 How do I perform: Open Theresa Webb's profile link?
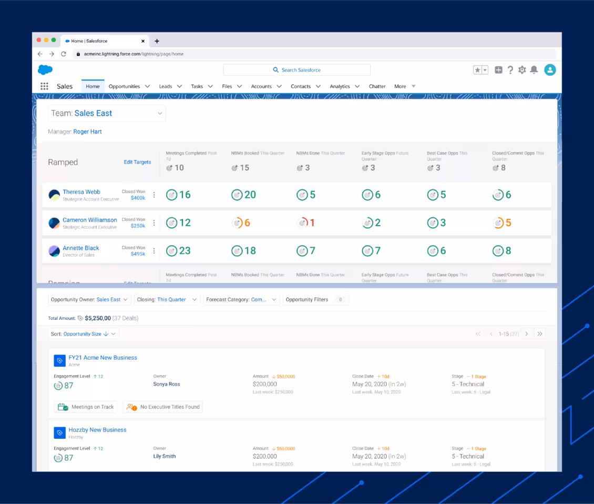[x=81, y=192]
